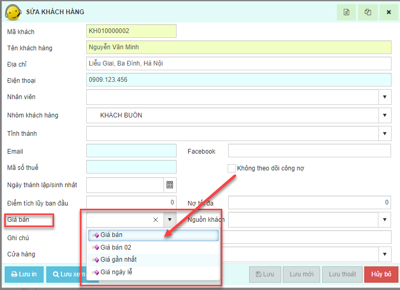Open the Nguồn khách dropdown arrow
Viewport: 400px width, 290px height.
(385, 220)
